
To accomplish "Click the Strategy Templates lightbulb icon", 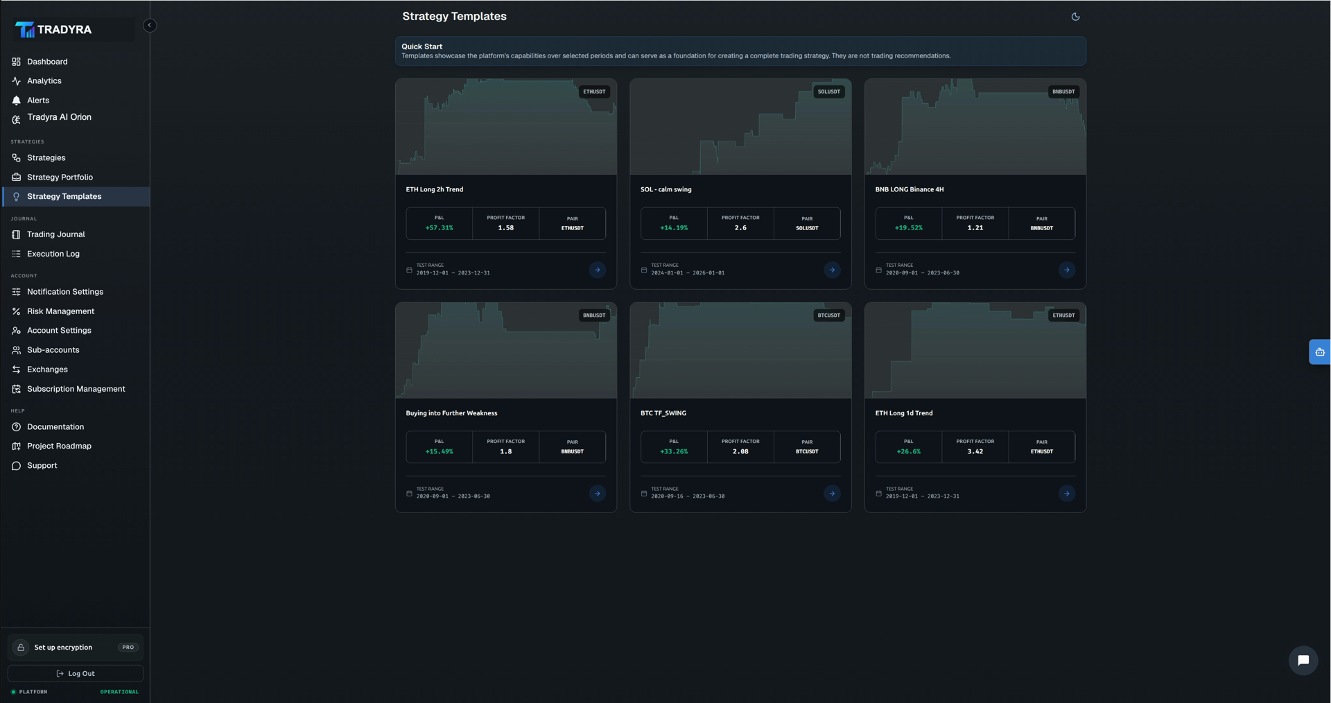I will tap(16, 197).
